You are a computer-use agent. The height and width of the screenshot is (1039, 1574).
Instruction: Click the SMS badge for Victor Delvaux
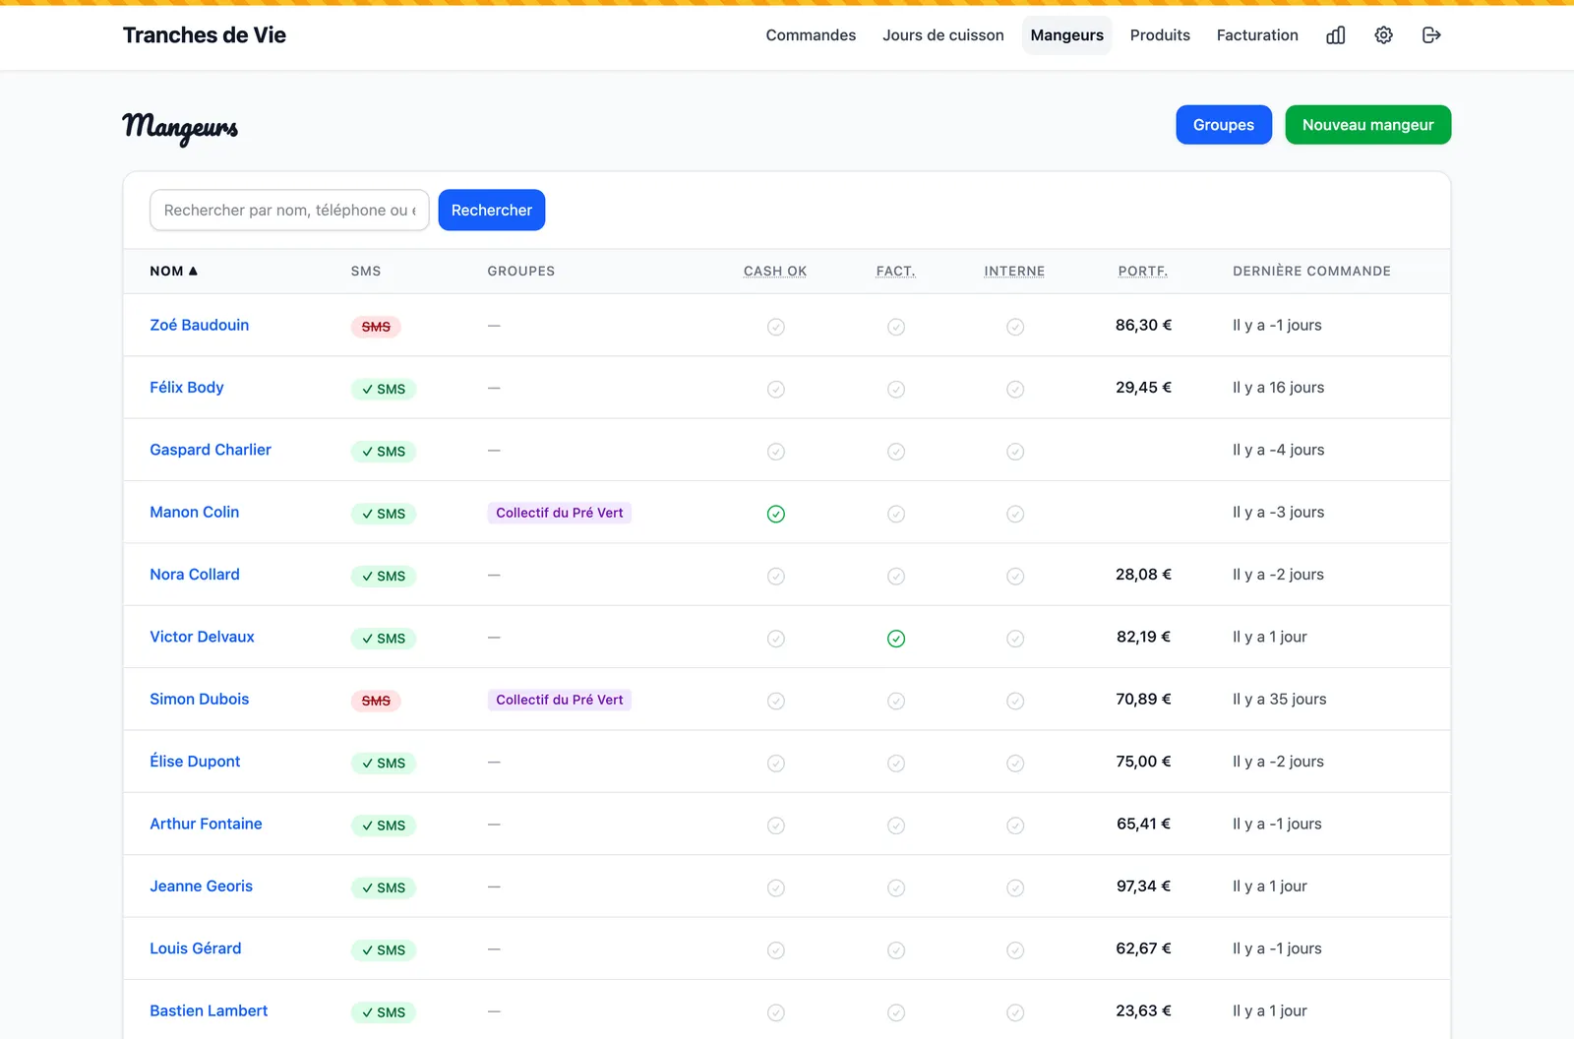tap(384, 639)
